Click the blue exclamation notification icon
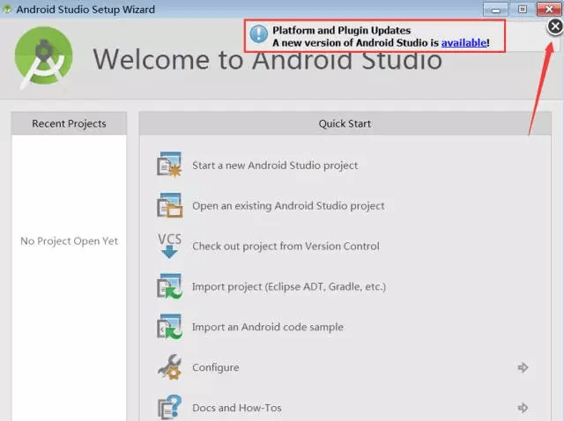This screenshot has width=564, height=421. click(x=258, y=34)
